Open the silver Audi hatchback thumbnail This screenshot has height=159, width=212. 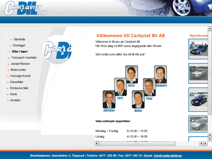[x=198, y=73]
